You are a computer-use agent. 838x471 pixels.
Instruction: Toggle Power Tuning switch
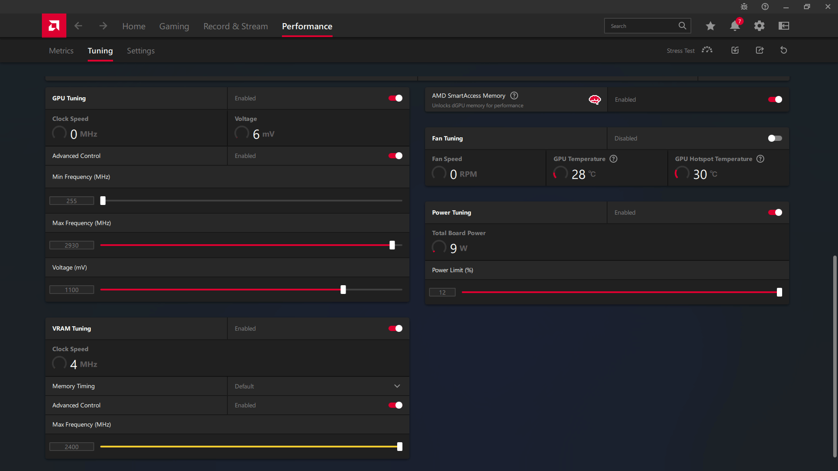[x=775, y=212]
